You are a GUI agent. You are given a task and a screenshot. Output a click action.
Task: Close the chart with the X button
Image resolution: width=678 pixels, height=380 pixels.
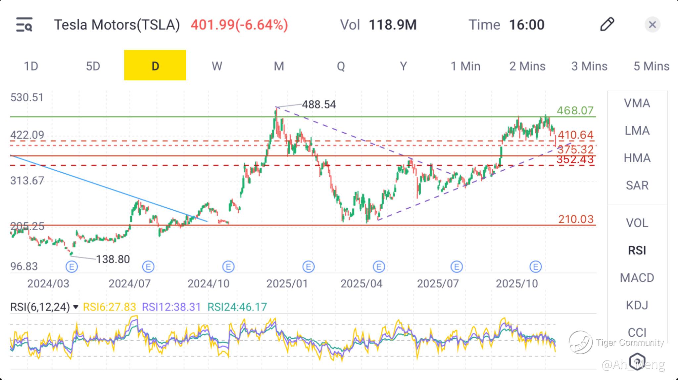pos(652,25)
